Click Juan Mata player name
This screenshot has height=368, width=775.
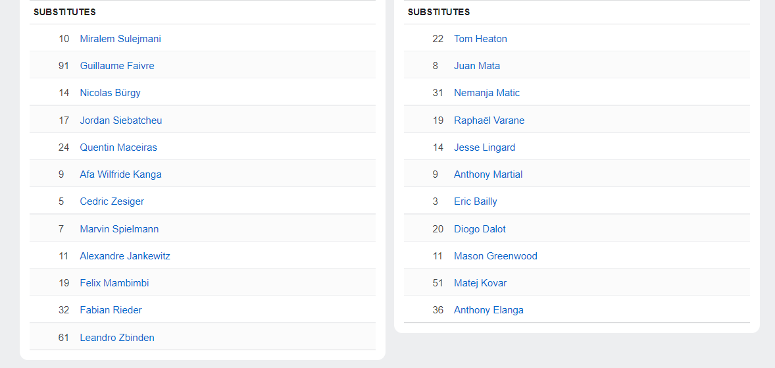(477, 66)
